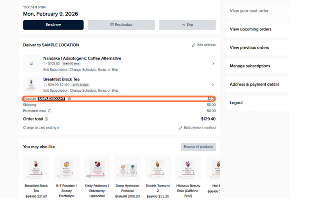This screenshot has height=201, width=312.
Task: Click the info icon next to Order total
Action: point(46,119)
